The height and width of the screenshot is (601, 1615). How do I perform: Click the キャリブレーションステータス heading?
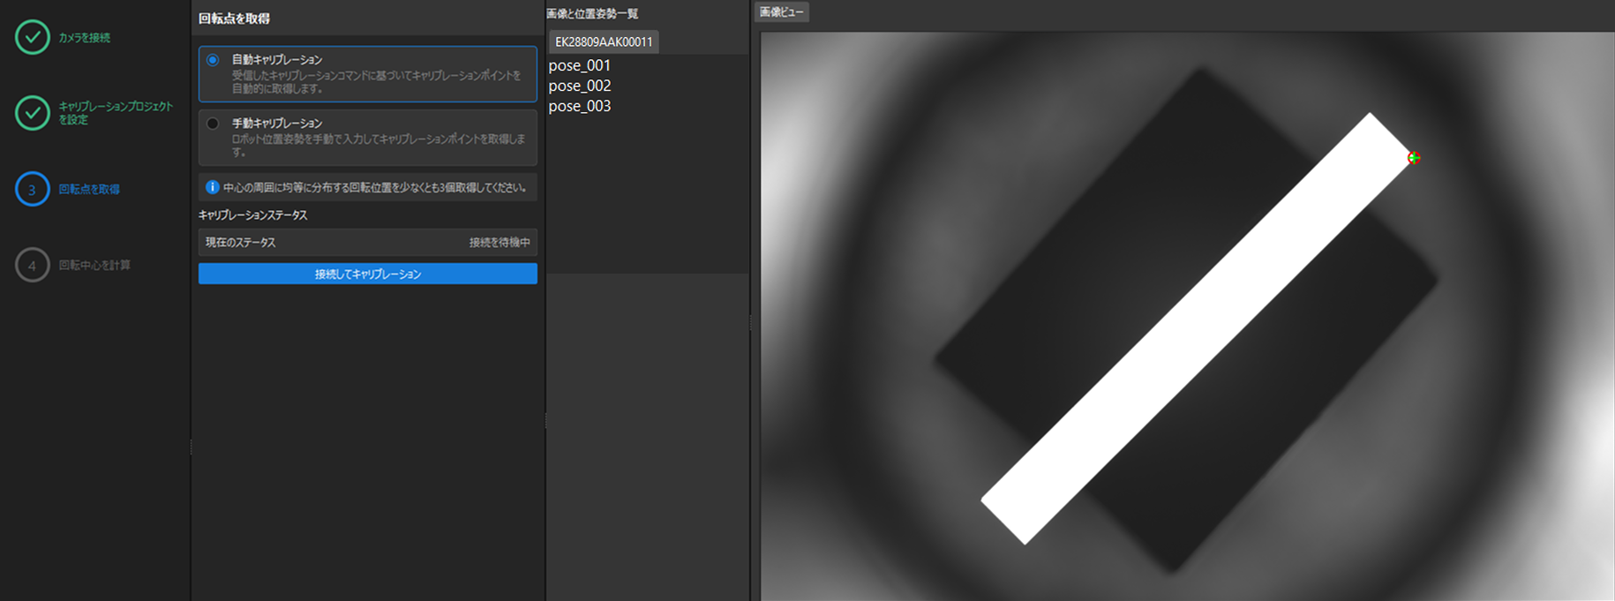coord(252,214)
